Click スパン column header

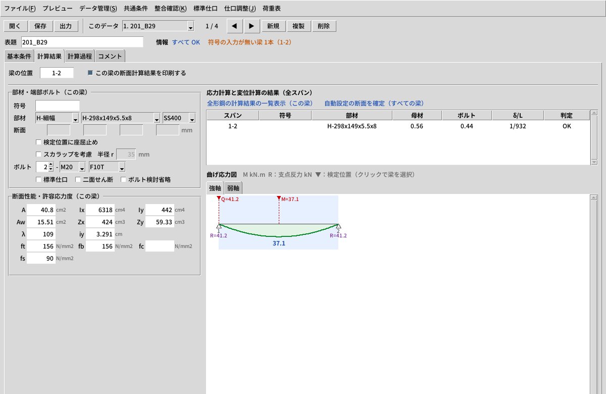[233, 116]
